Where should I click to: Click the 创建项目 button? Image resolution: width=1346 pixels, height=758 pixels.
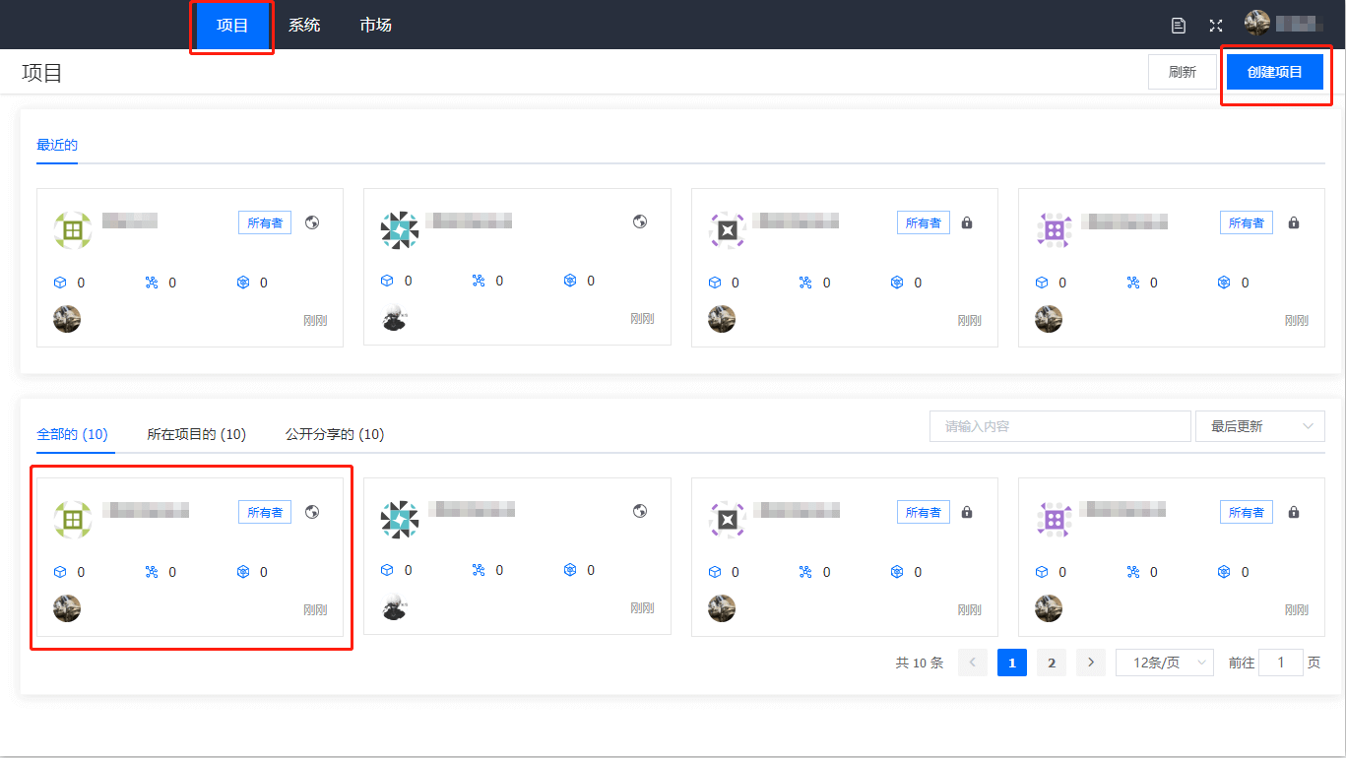pos(1275,72)
